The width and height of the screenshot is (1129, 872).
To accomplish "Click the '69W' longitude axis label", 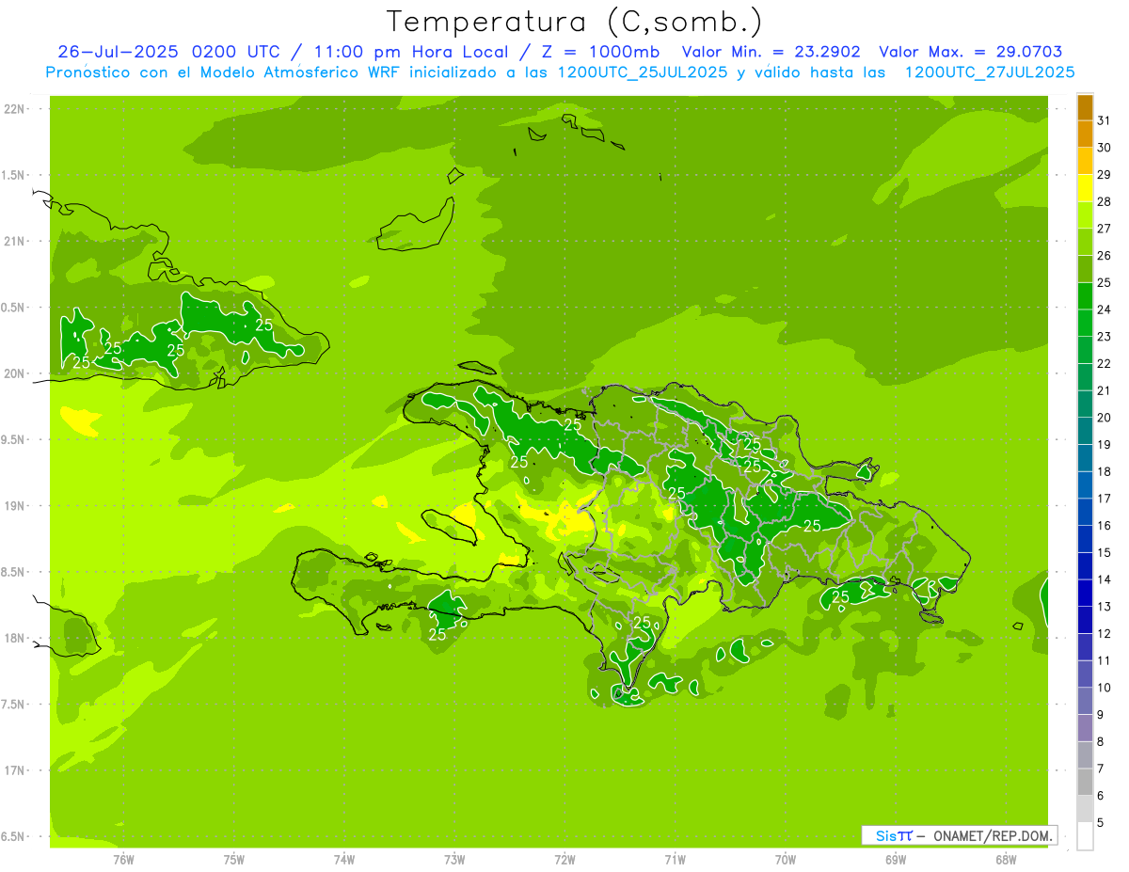I will click(x=896, y=860).
